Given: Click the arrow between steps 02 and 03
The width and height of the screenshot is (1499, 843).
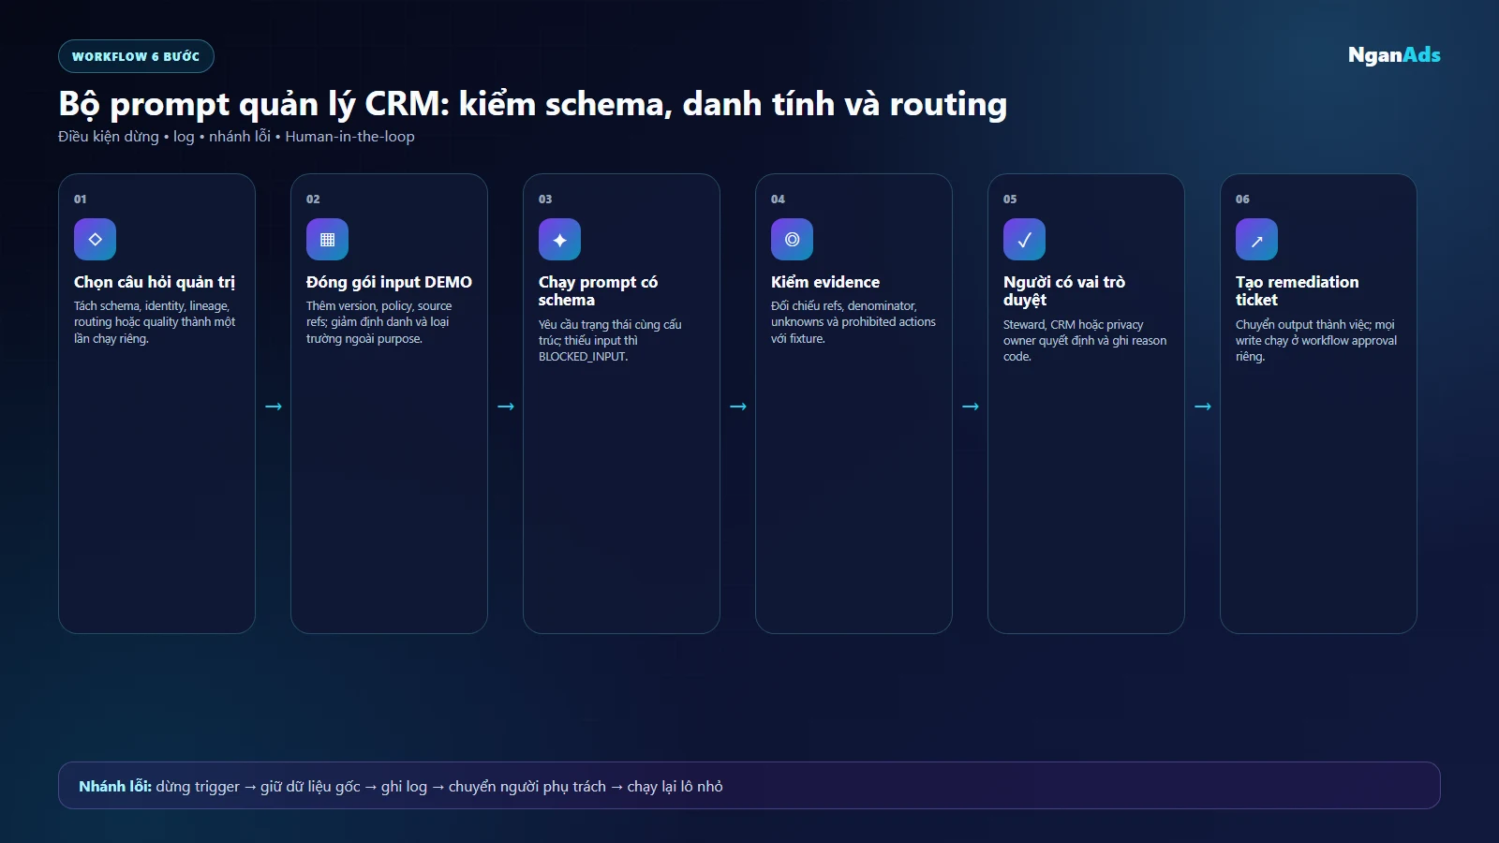Looking at the screenshot, I should [506, 407].
